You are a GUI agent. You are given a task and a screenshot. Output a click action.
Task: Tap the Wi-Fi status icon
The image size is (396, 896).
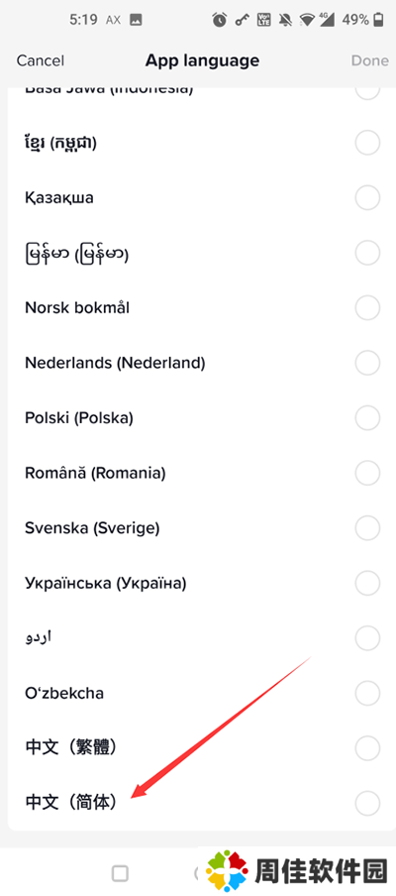(x=308, y=20)
